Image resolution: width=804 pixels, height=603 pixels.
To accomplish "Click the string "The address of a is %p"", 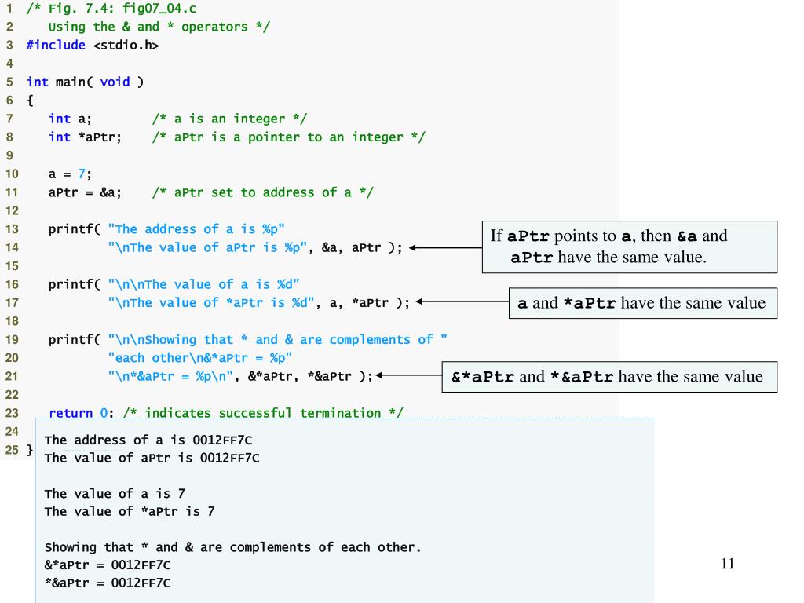I will click(196, 229).
